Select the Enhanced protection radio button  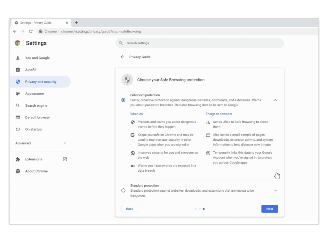click(123, 100)
